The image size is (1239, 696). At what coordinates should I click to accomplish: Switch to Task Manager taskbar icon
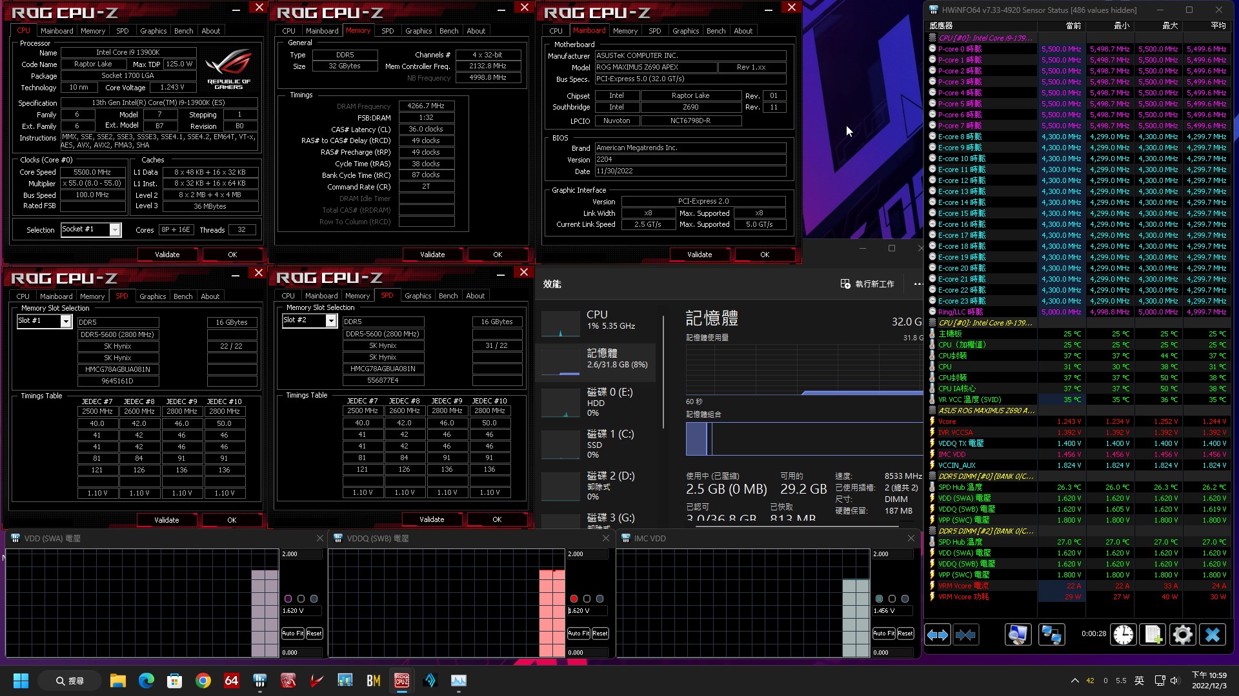[458, 681]
